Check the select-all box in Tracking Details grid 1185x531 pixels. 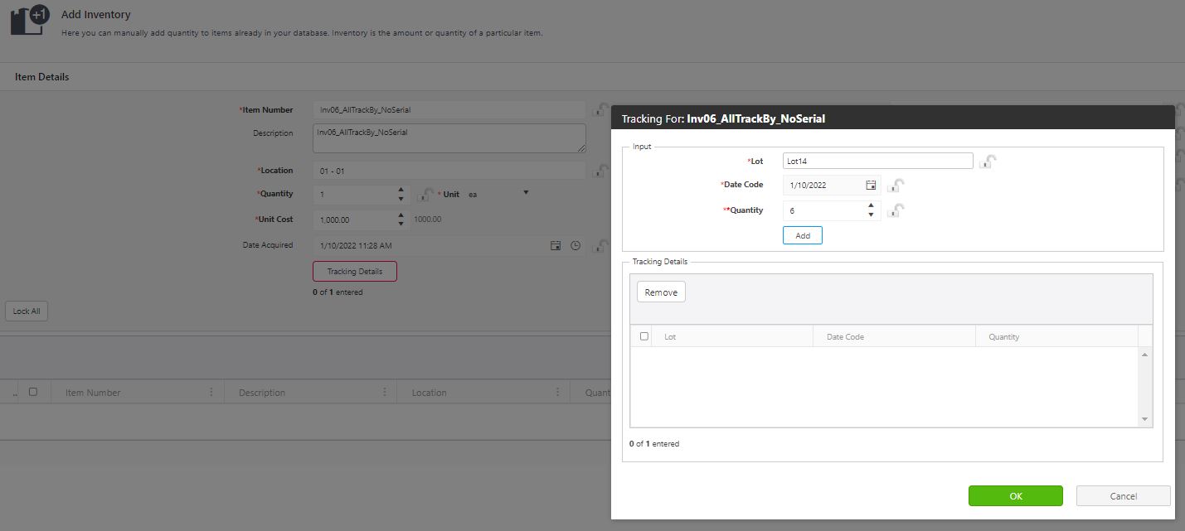pyautogui.click(x=644, y=336)
